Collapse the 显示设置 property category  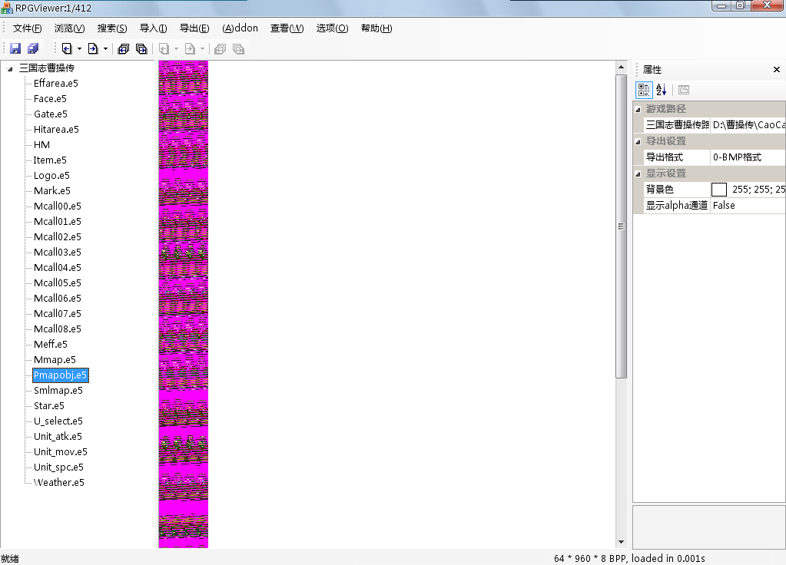pos(638,173)
